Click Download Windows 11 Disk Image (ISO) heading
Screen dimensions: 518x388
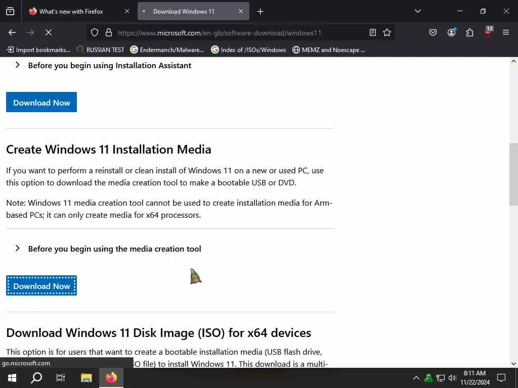point(158,333)
